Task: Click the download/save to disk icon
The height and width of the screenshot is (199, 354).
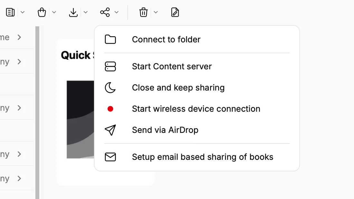Action: tap(73, 12)
